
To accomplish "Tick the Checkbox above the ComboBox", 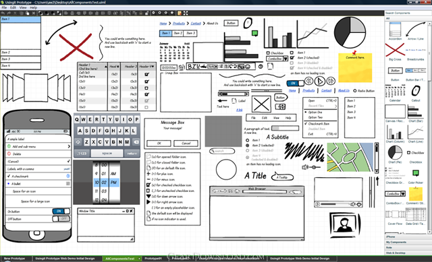I will pos(268,53).
